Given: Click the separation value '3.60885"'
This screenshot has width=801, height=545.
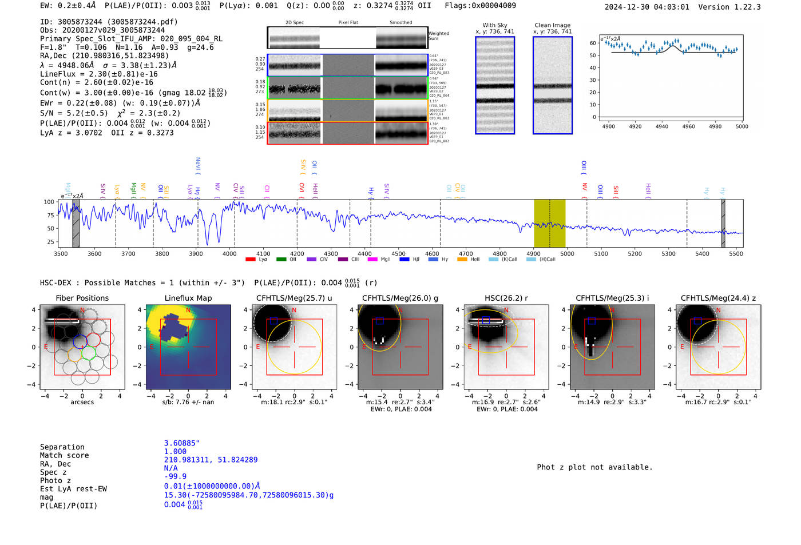Looking at the screenshot, I should pyautogui.click(x=182, y=443).
